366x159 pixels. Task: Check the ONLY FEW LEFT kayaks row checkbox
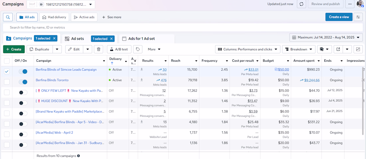[x=7, y=92]
